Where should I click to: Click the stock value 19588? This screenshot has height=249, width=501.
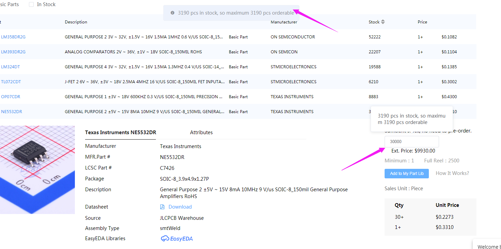[374, 67]
